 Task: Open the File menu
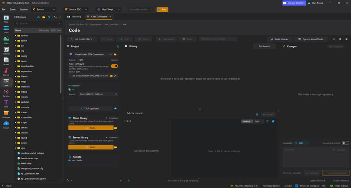pos(4,9)
